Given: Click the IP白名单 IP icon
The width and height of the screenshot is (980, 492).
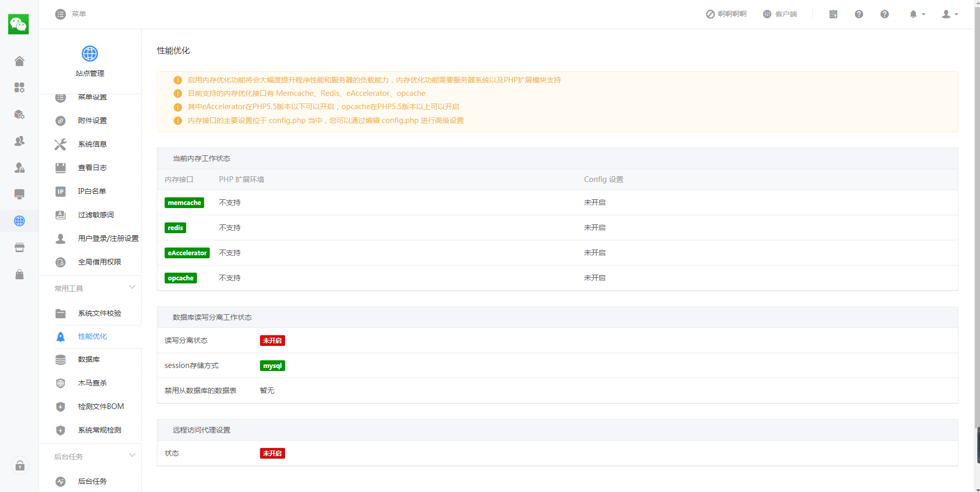Looking at the screenshot, I should click(61, 192).
